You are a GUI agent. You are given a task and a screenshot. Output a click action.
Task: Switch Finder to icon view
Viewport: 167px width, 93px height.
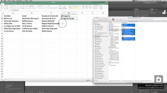click(x=110, y=19)
